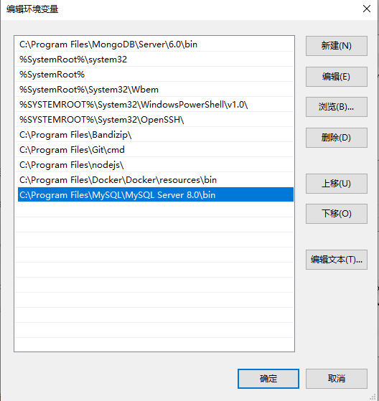Select the WindowsPowerShell\v1.0\ path entry

(154, 105)
